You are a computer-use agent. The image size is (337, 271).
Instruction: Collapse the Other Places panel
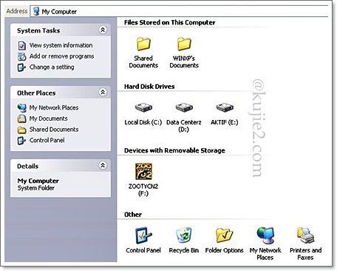pos(103,93)
